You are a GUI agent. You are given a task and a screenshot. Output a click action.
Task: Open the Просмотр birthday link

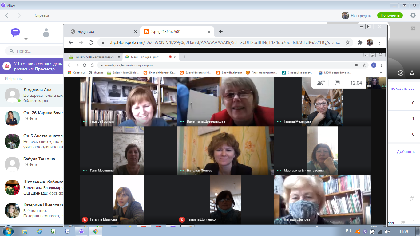45,69
